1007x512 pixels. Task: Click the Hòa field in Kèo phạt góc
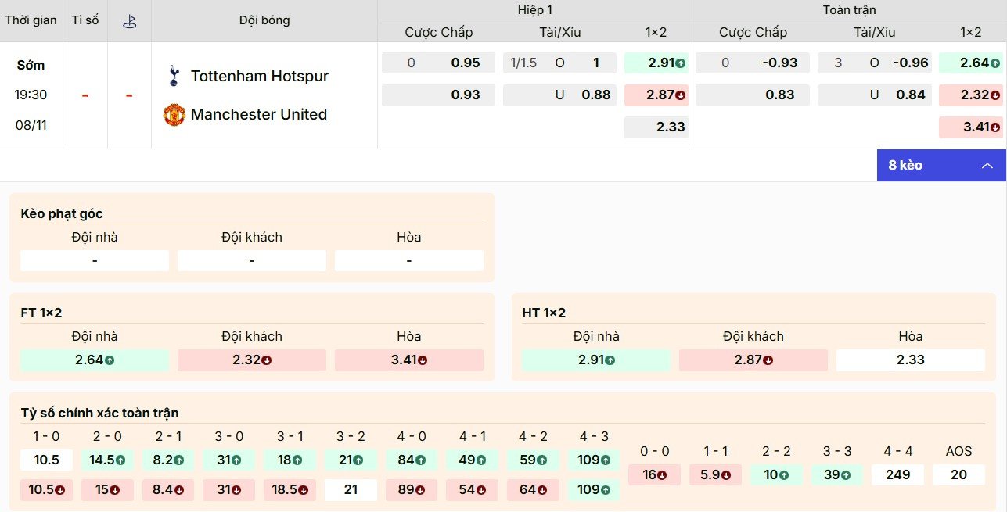(408, 260)
